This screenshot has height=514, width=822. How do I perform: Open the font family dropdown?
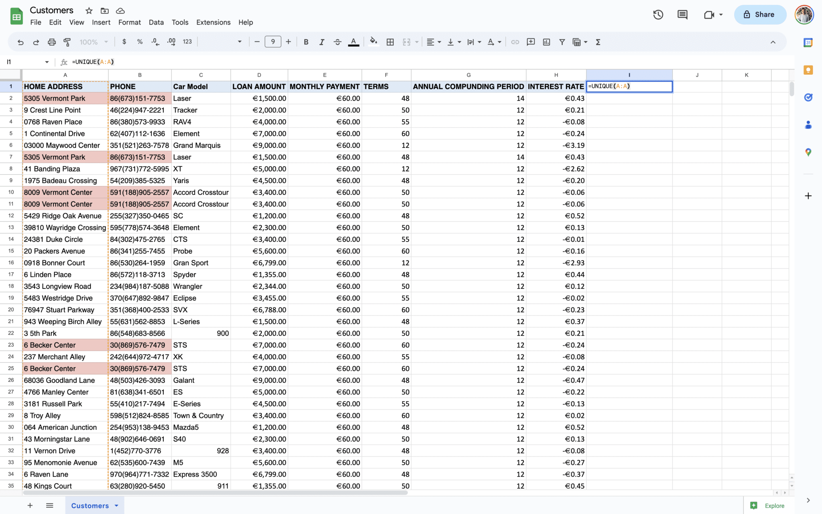point(223,42)
